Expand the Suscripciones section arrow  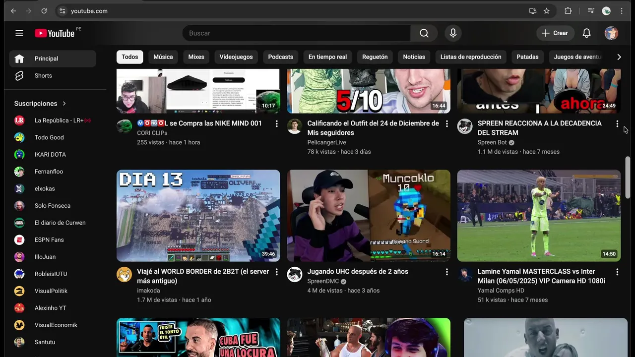64,104
